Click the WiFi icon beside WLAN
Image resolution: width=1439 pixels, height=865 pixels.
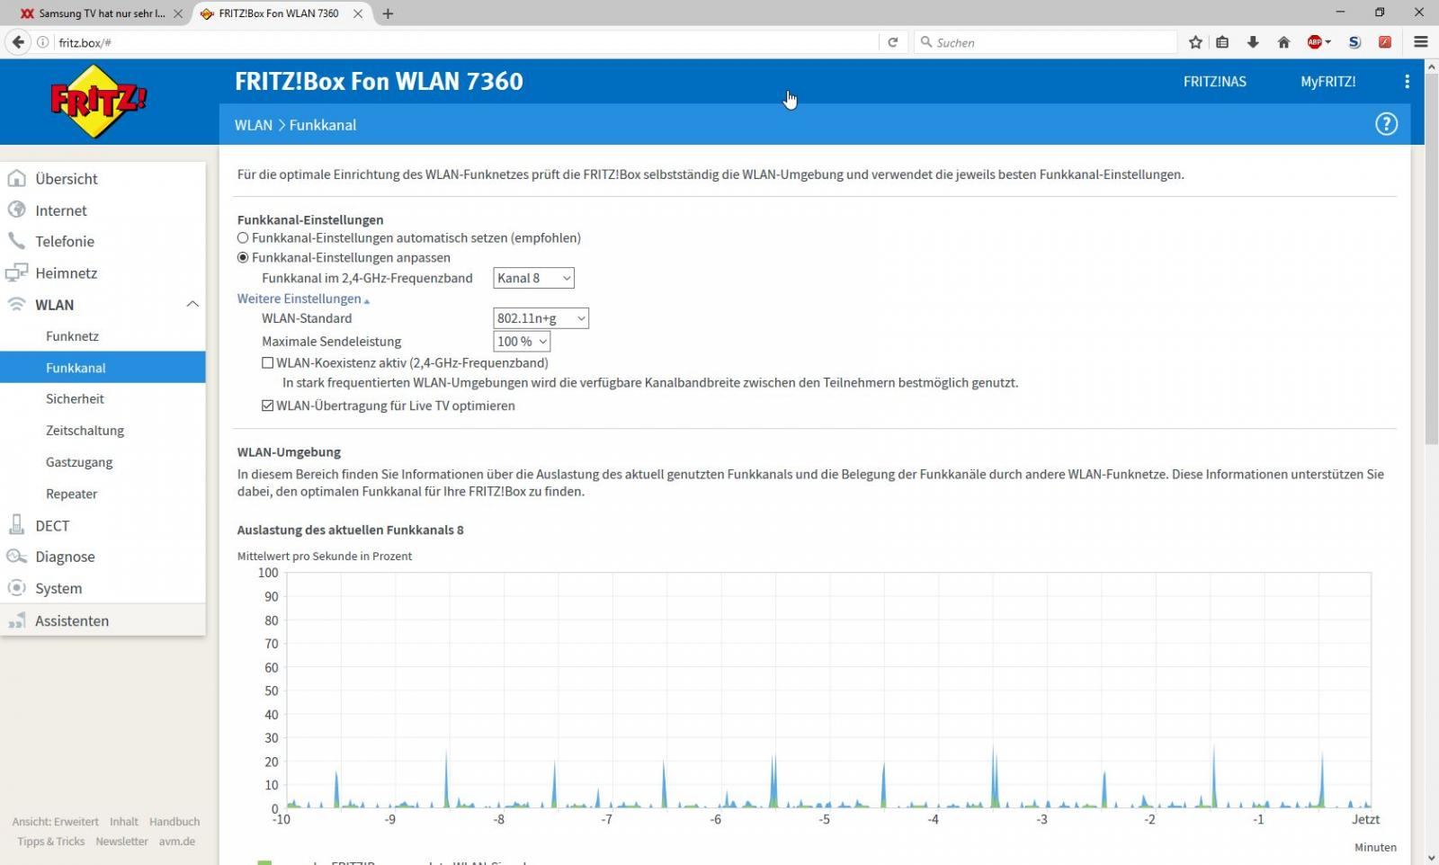[x=16, y=304]
